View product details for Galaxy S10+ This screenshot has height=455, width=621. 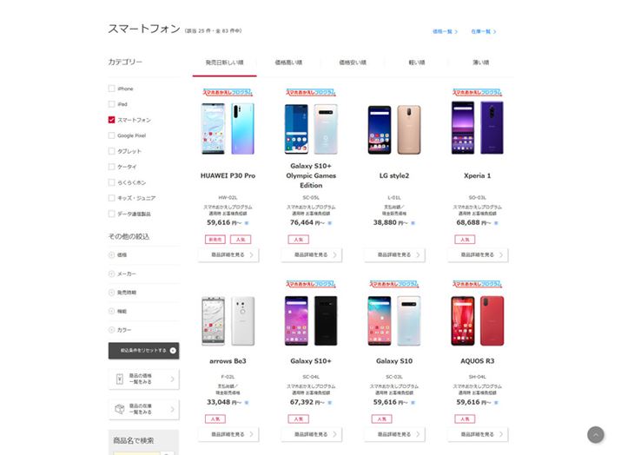coord(311,434)
